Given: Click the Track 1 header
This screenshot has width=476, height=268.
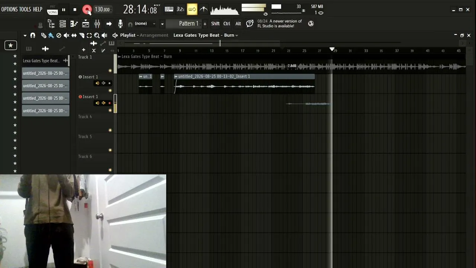Looking at the screenshot, I should point(95,63).
